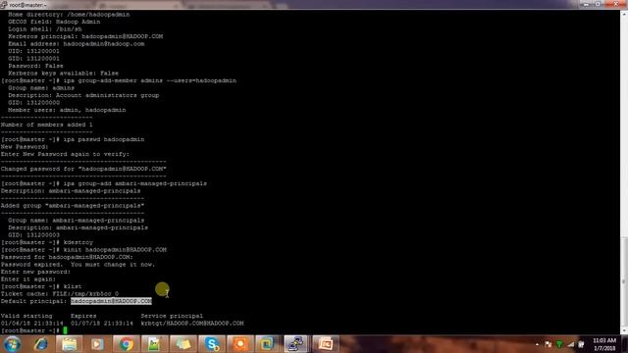
Task: Click 'Valid starting' column header
Action: tap(26, 316)
